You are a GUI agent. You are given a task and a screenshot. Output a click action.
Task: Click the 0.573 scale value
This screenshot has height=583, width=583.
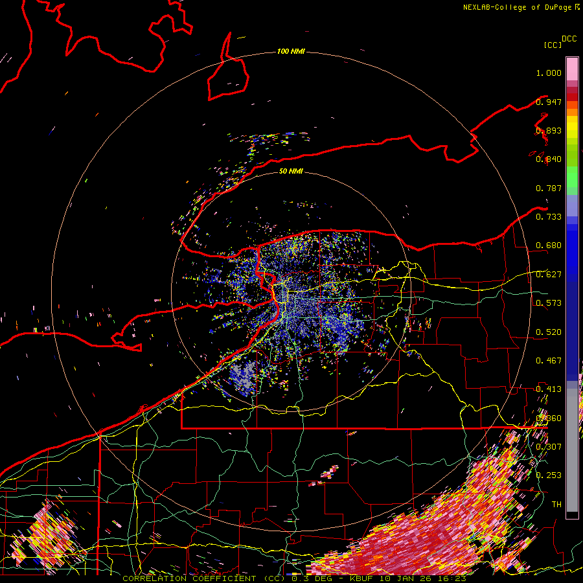(549, 303)
